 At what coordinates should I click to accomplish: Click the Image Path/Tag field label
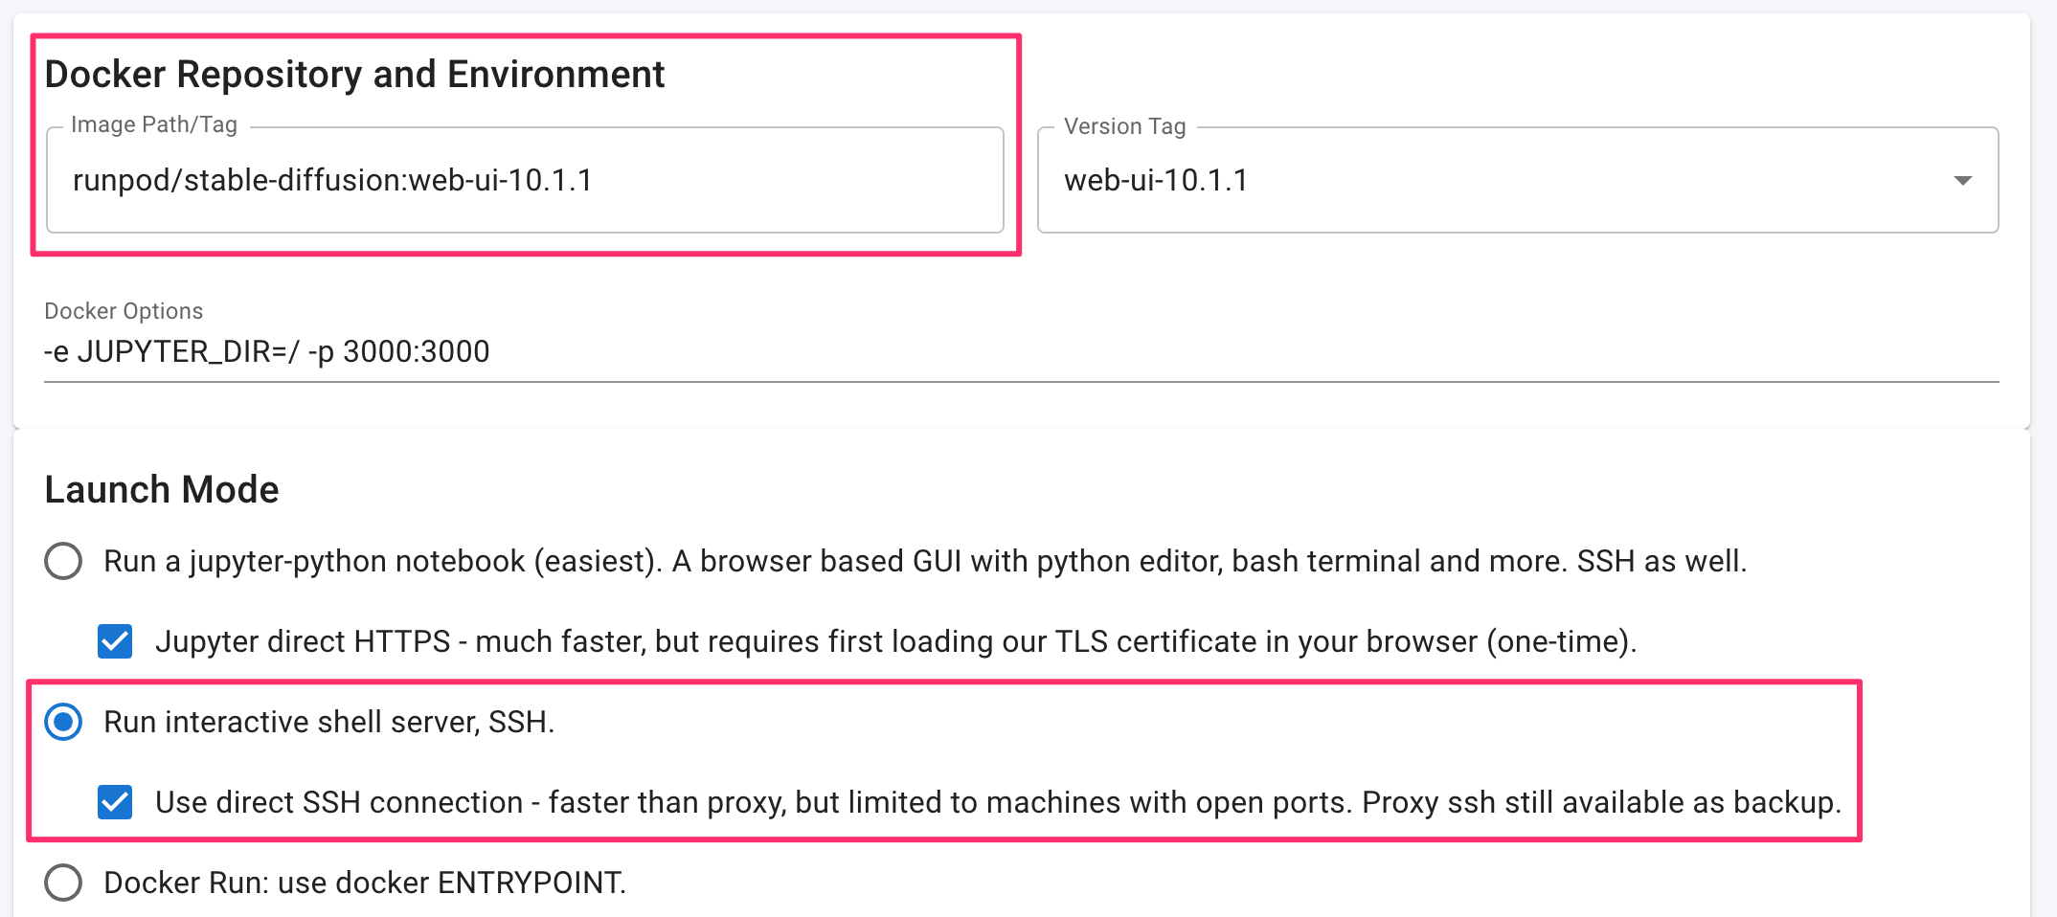pyautogui.click(x=153, y=125)
